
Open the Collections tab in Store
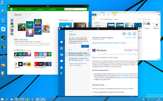(53, 9)
